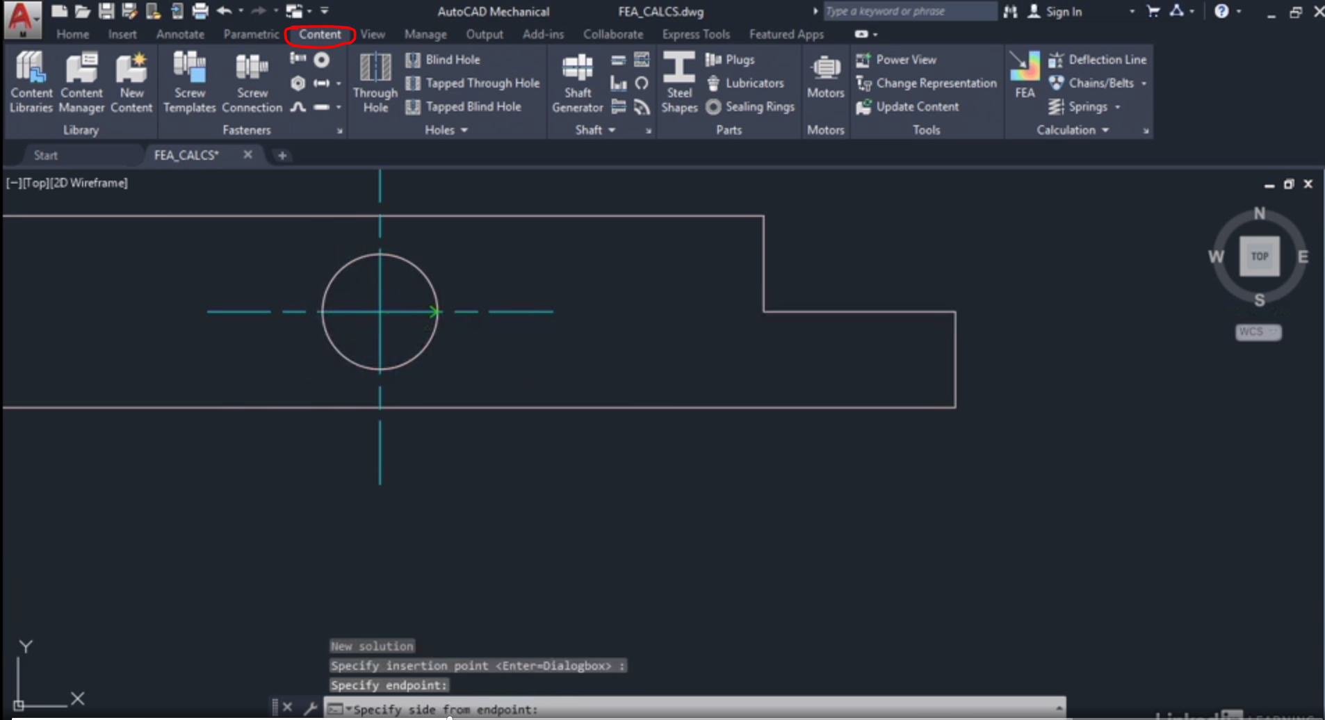Select Lubricators part
The image size is (1325, 720).
click(745, 83)
